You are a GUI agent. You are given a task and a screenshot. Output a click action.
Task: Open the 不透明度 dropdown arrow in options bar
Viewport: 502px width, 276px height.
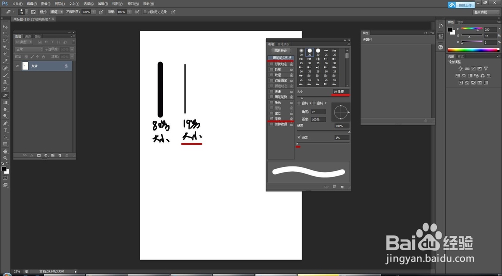pos(93,12)
